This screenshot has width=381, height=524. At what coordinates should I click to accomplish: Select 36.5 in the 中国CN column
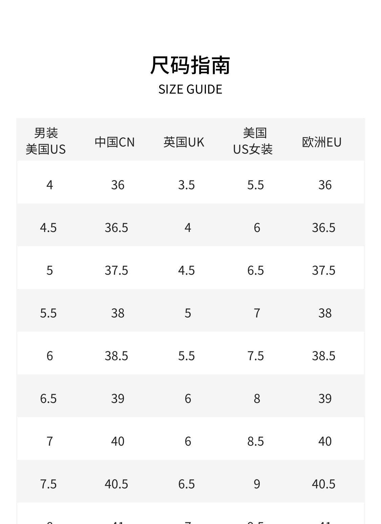pos(116,228)
